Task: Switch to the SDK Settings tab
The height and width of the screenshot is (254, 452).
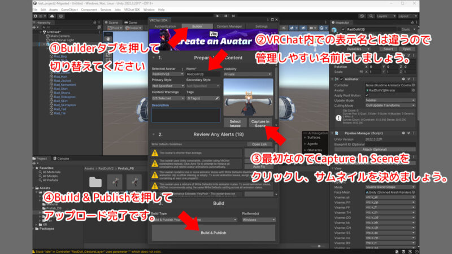Action: [262, 26]
